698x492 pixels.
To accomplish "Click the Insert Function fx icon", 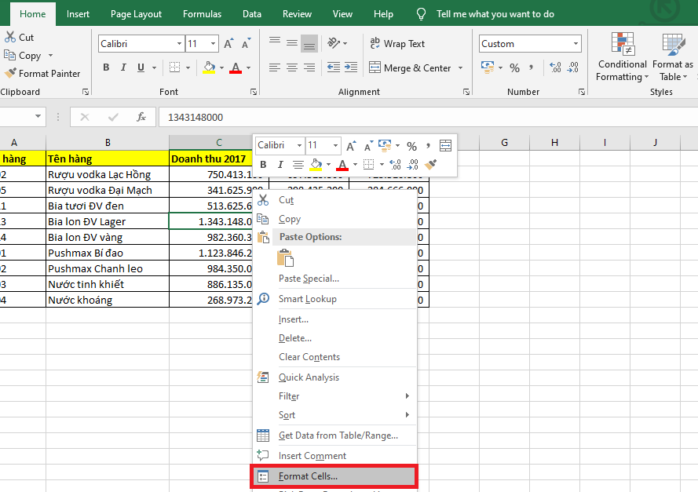I will click(x=141, y=117).
